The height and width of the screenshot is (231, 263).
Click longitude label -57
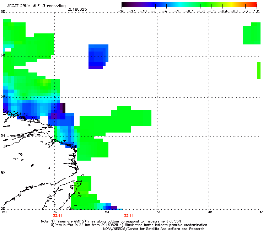[54, 212]
